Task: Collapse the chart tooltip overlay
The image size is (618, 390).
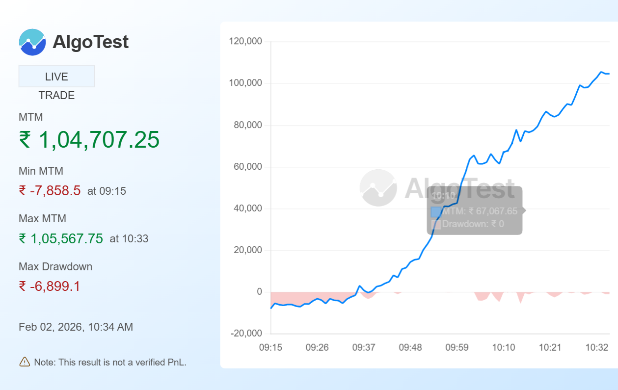Action: click(x=474, y=210)
